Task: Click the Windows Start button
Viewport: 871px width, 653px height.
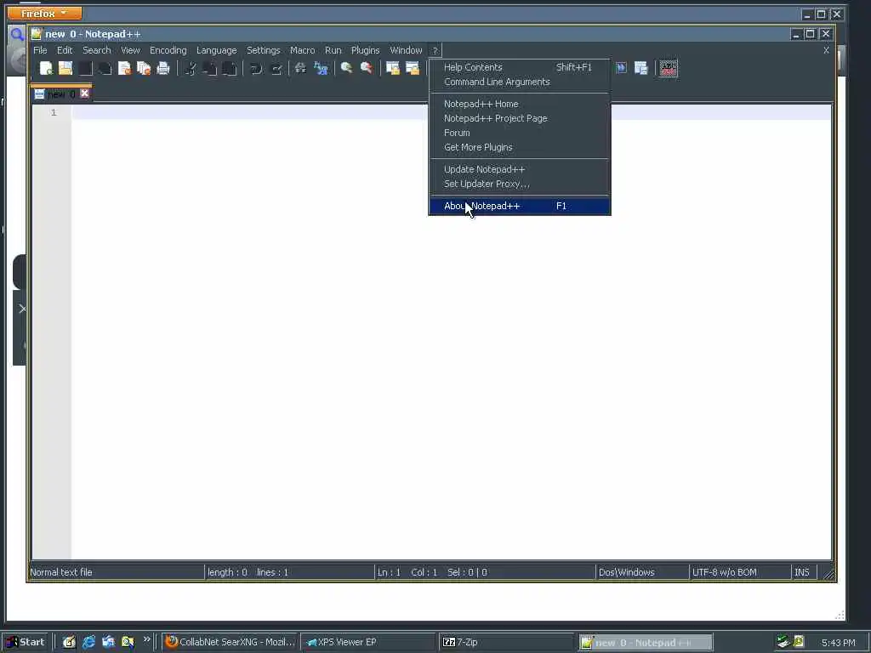Action: pyautogui.click(x=26, y=643)
